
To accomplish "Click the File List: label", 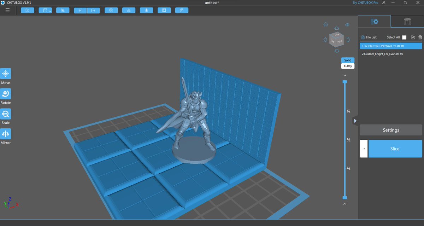I will coord(371,37).
